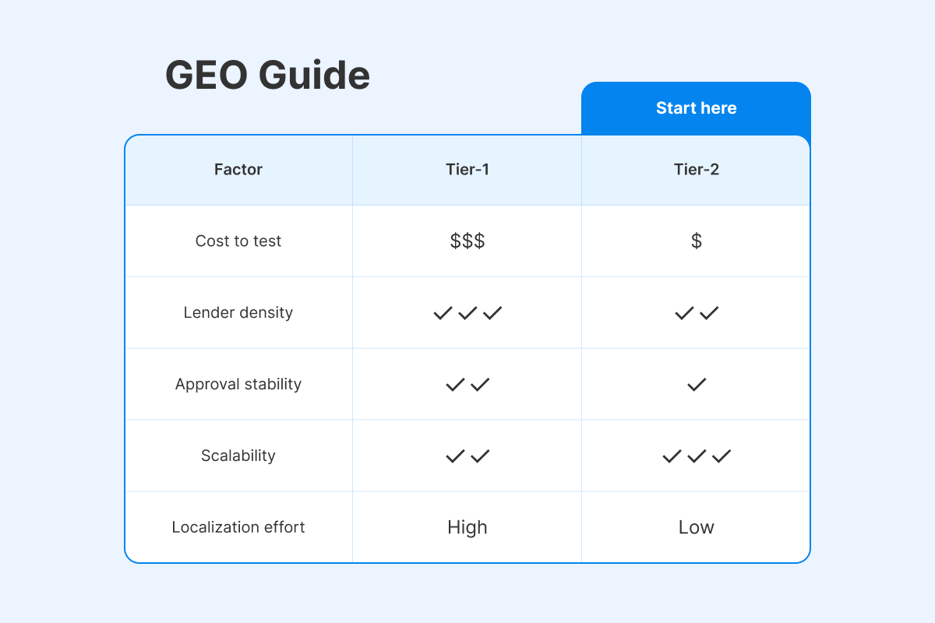Click Tier-1 triple dollar sign cost

tap(467, 241)
